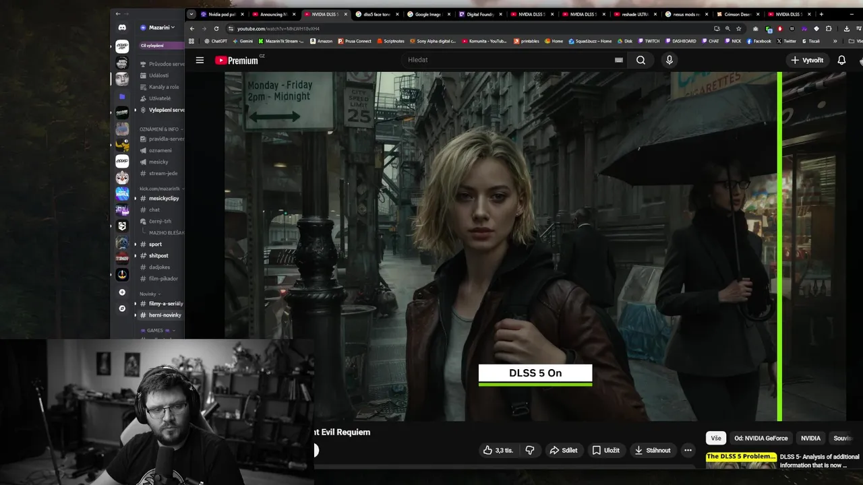This screenshot has width=863, height=485.
Task: Switch to 'nexus mods' browser tab
Action: coord(686,14)
